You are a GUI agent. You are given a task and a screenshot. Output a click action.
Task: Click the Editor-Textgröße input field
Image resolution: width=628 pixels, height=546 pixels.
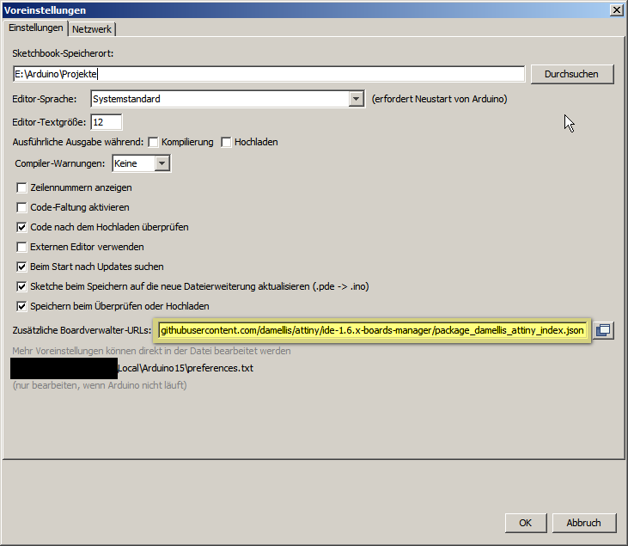[x=107, y=122]
